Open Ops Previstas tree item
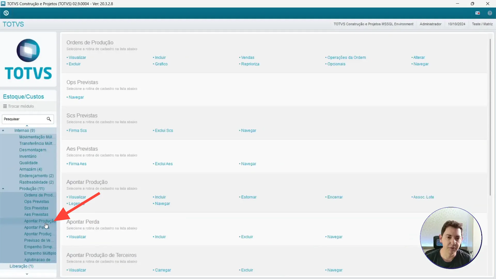The height and width of the screenshot is (279, 496). [x=36, y=202]
